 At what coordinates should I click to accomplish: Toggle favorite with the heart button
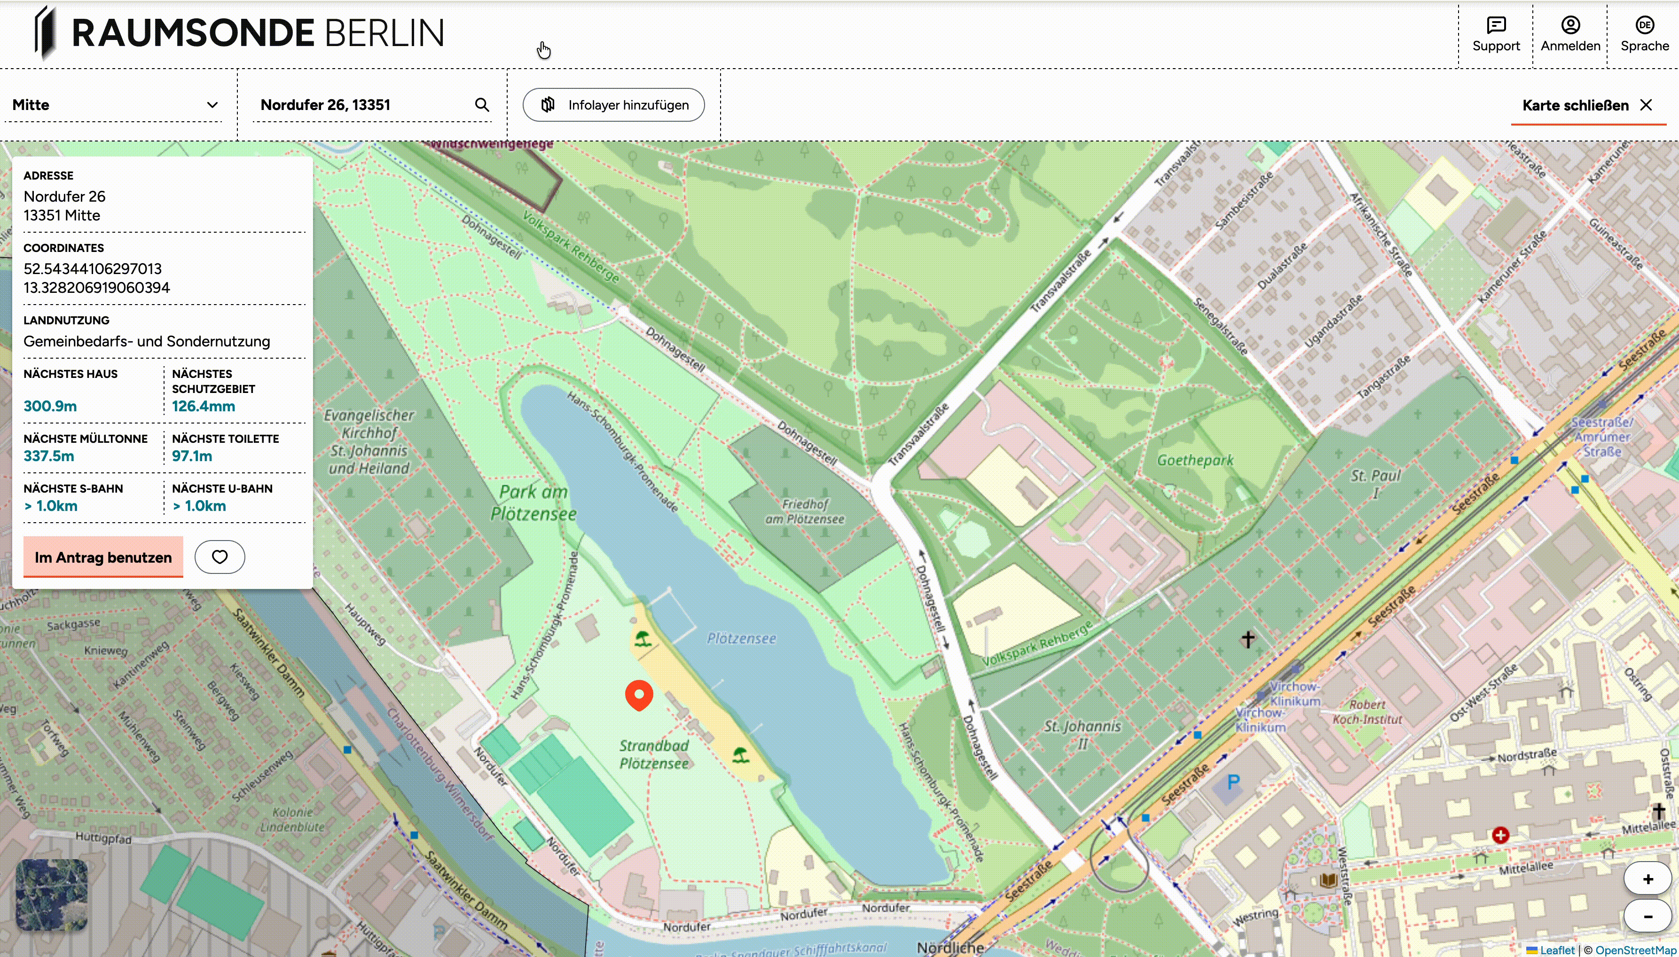[x=220, y=557]
